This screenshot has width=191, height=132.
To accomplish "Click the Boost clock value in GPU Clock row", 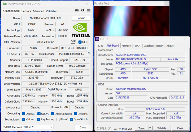I will 82,95.
